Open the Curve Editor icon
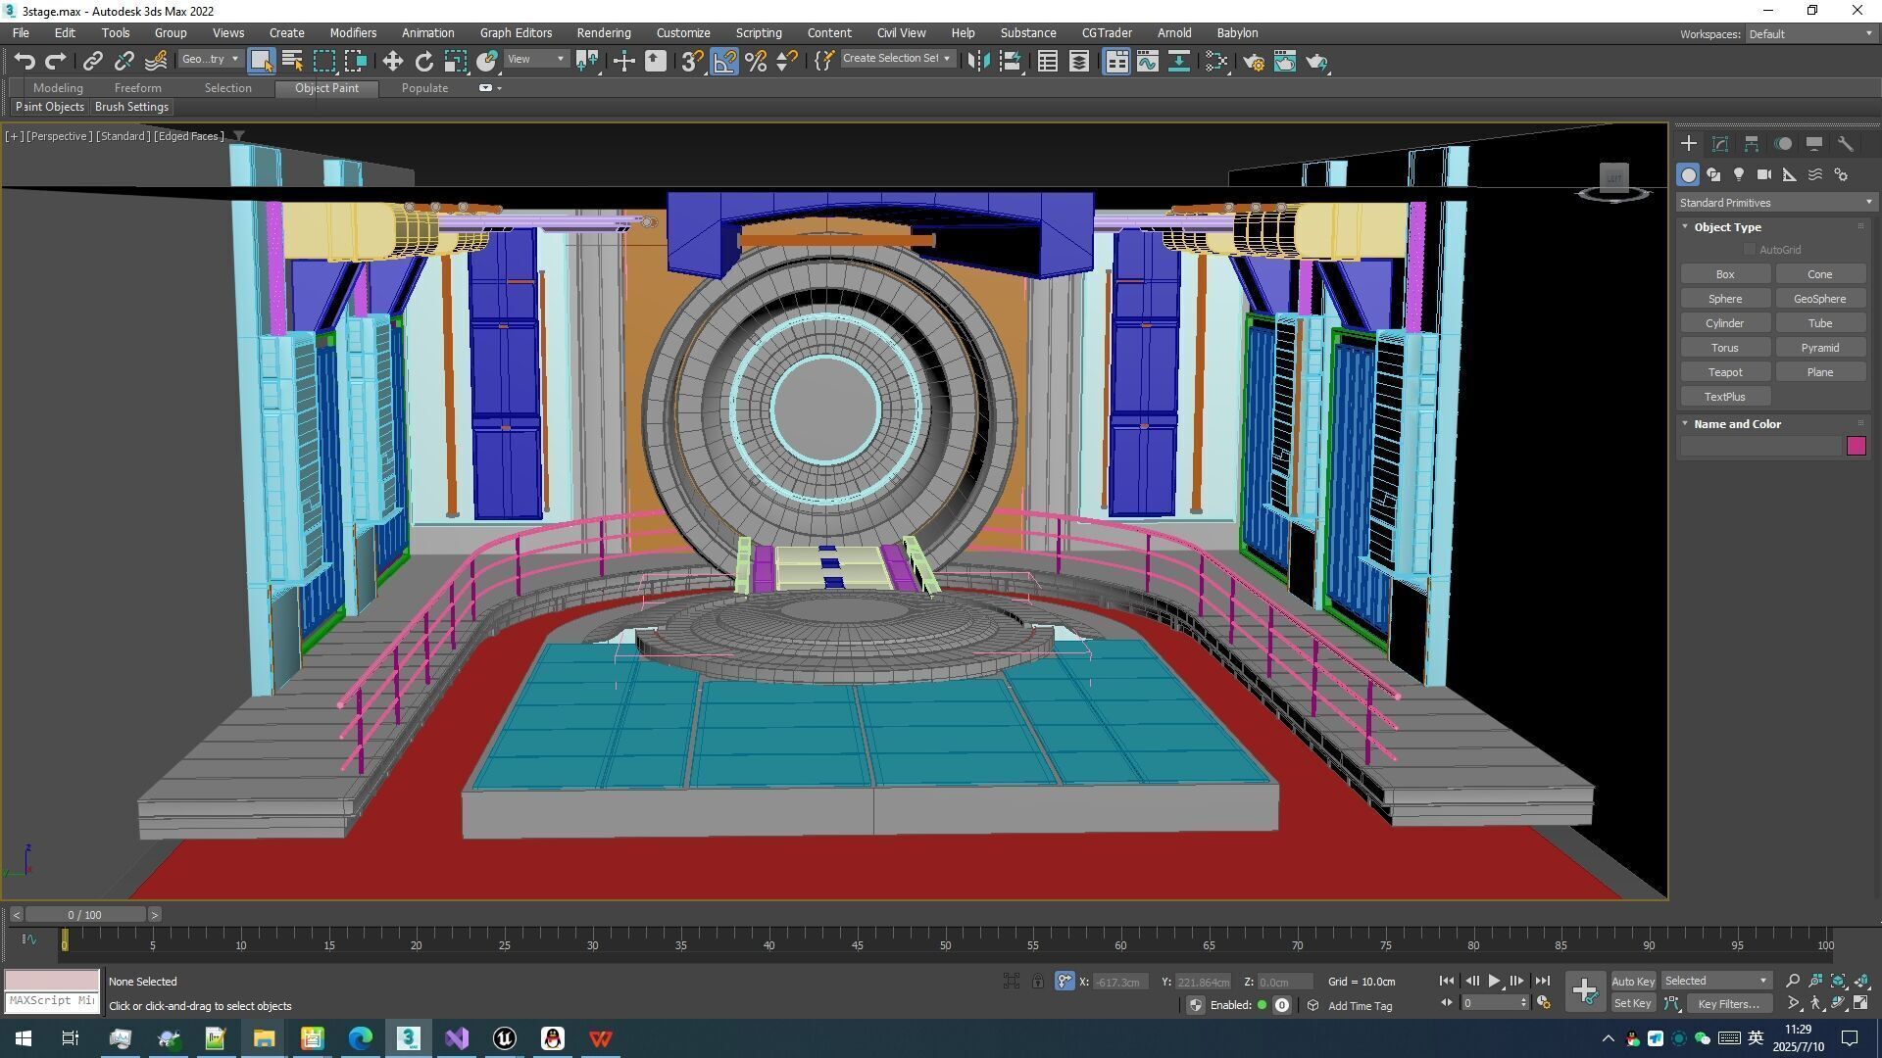Screen dimensions: 1882x1058 (x=1147, y=61)
